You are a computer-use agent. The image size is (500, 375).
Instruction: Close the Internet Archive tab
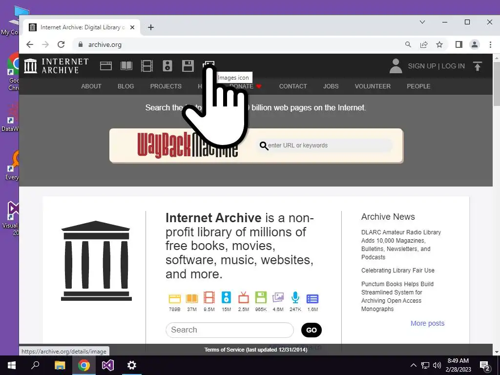(132, 27)
